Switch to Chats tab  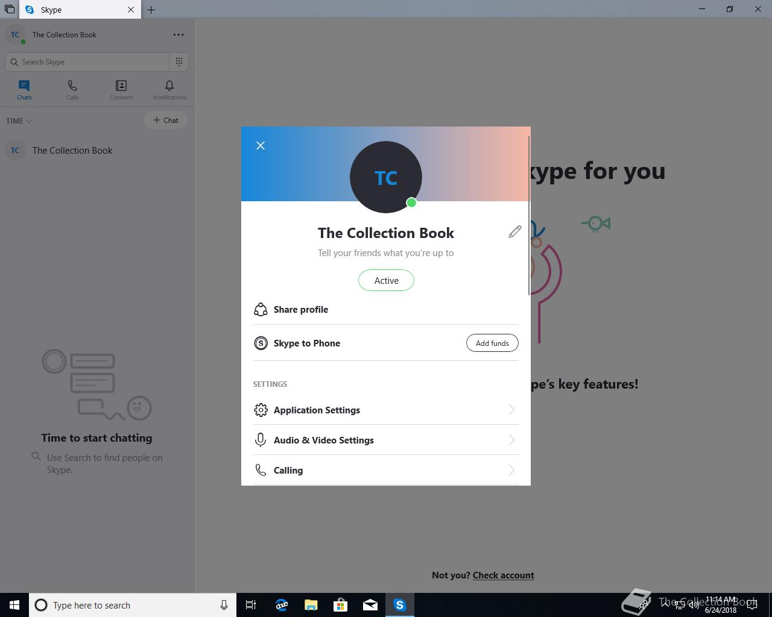click(x=24, y=90)
